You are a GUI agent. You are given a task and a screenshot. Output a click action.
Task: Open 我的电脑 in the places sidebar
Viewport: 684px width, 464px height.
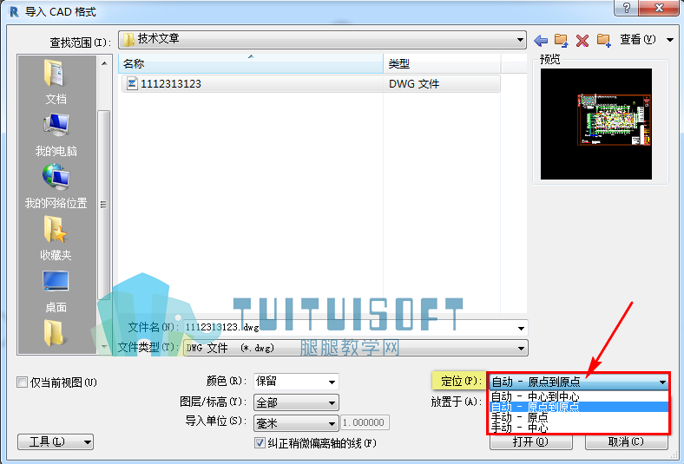click(x=56, y=134)
